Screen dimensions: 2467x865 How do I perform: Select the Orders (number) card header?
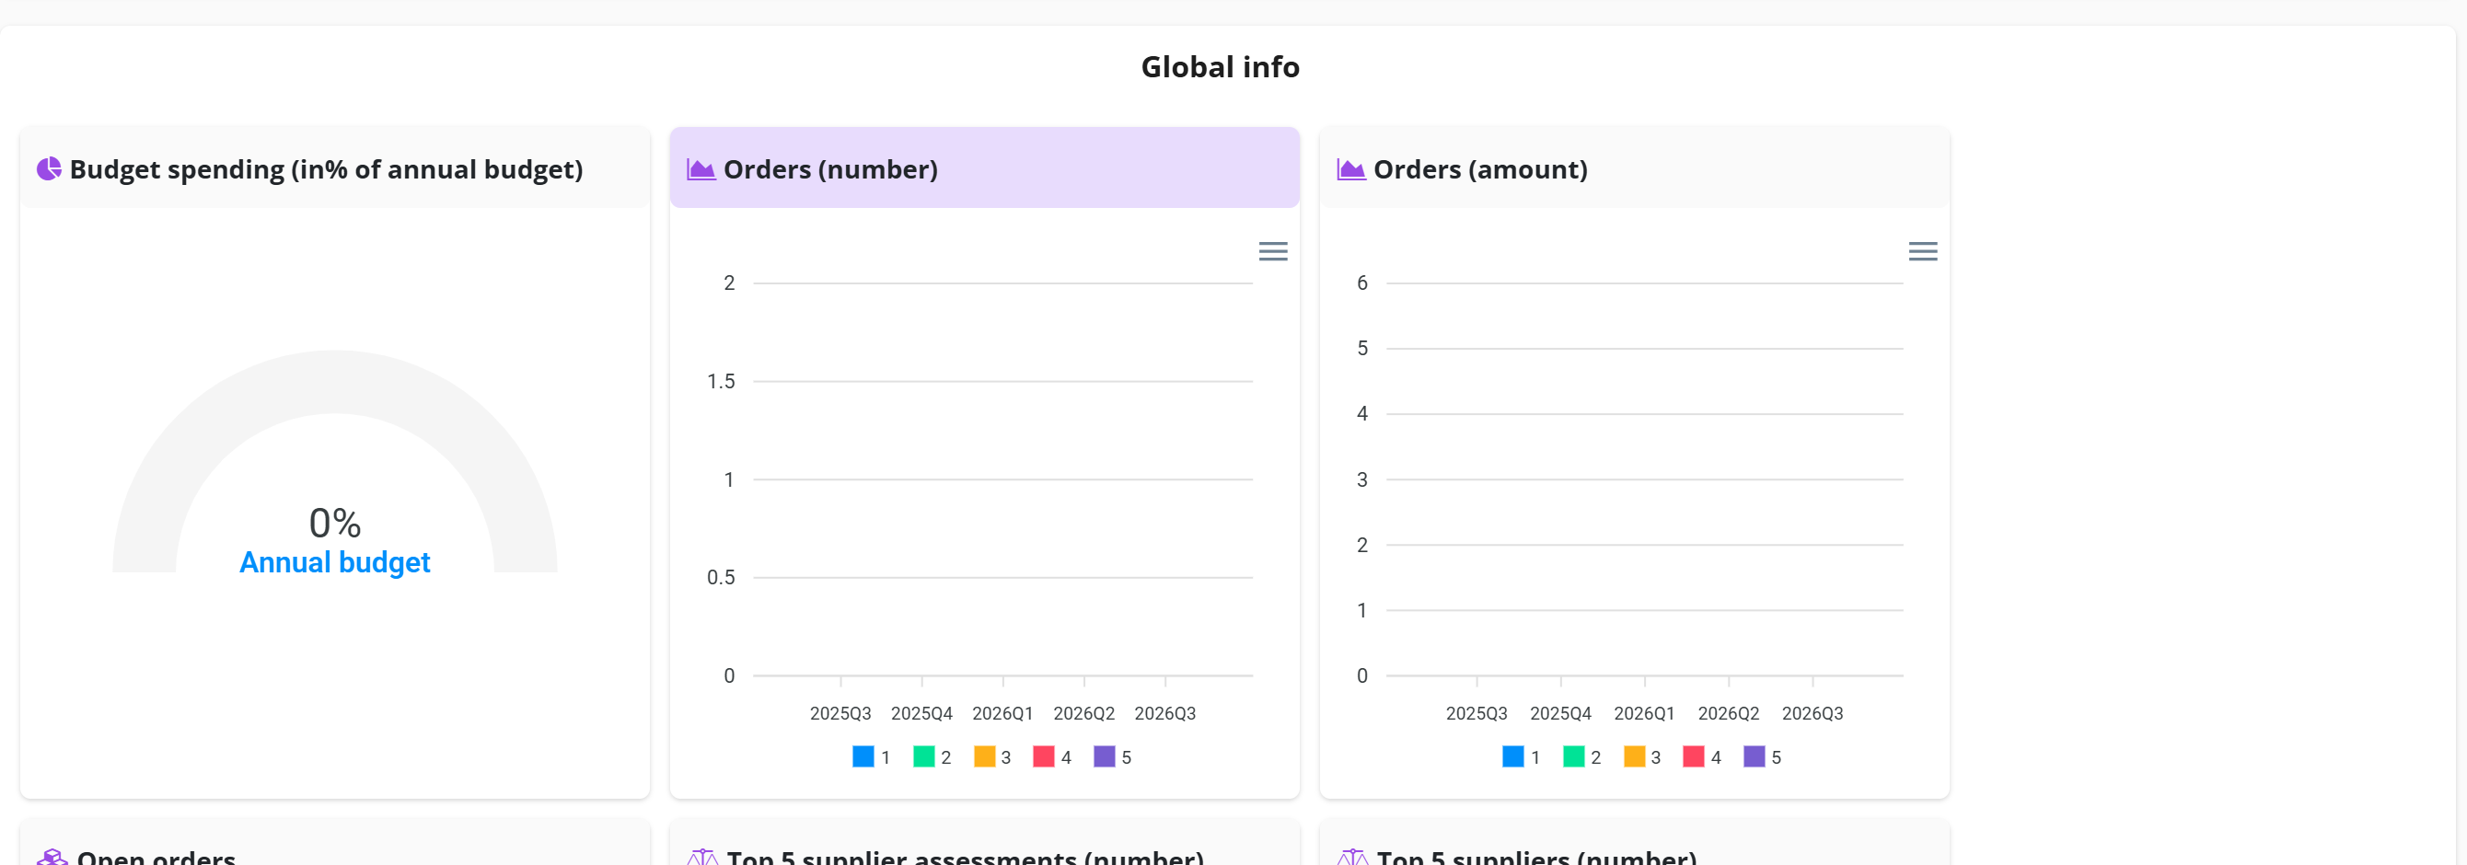point(985,167)
